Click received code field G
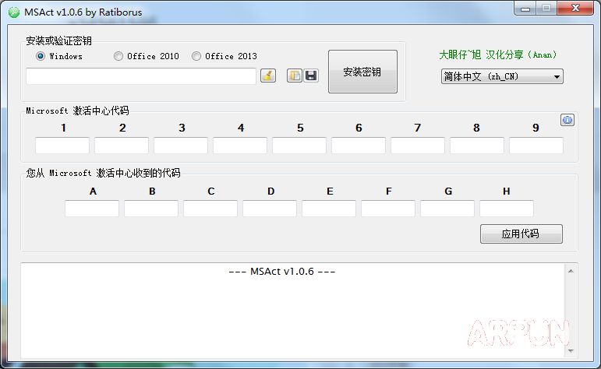 tap(447, 209)
